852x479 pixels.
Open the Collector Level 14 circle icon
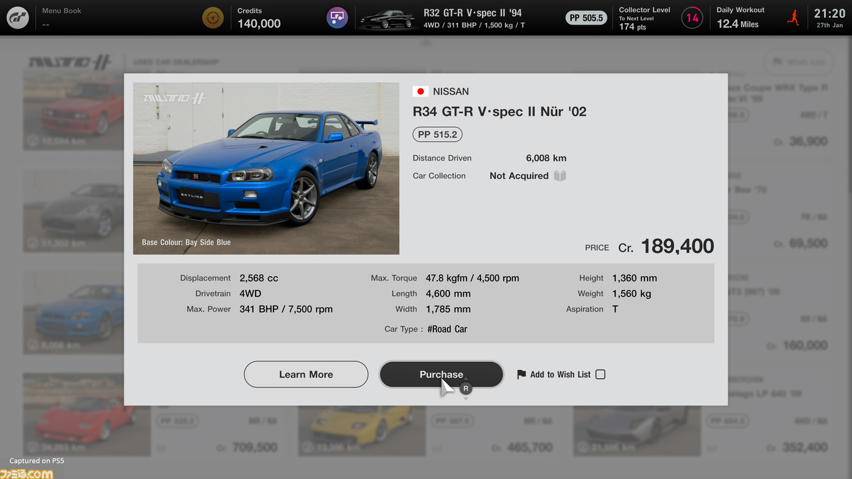pyautogui.click(x=692, y=18)
